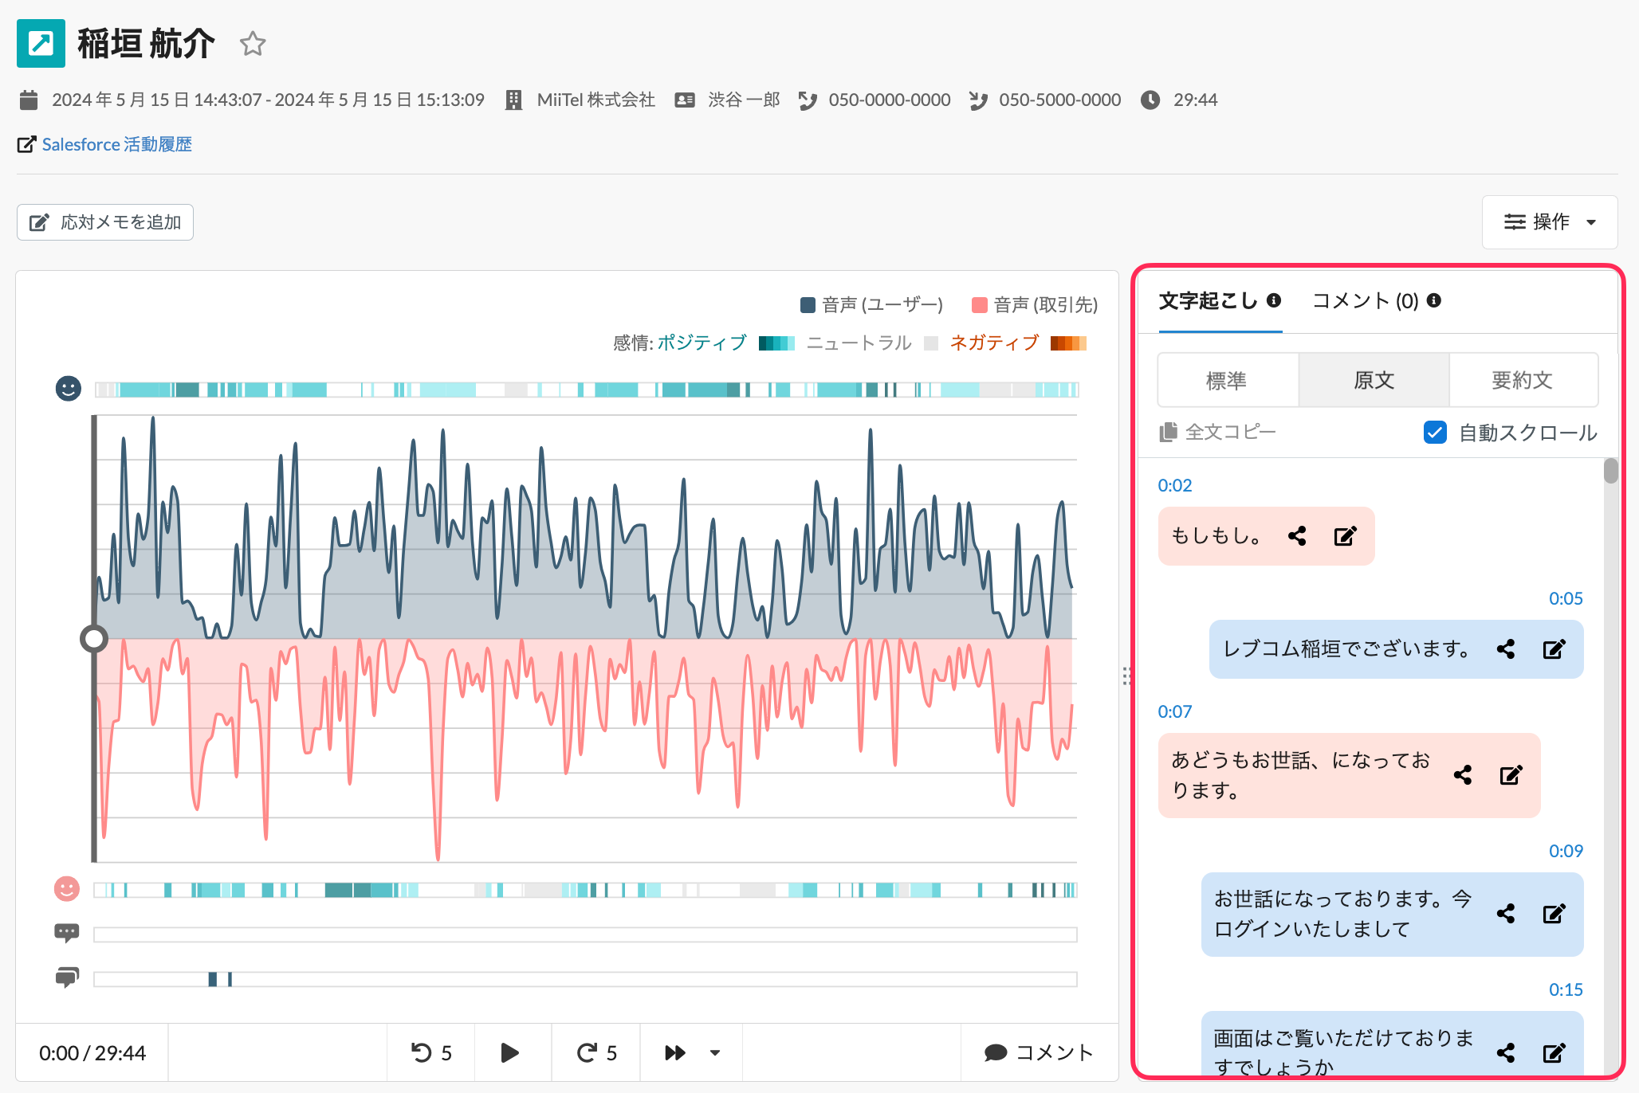Switch to the 文字起こし tab

(1208, 300)
